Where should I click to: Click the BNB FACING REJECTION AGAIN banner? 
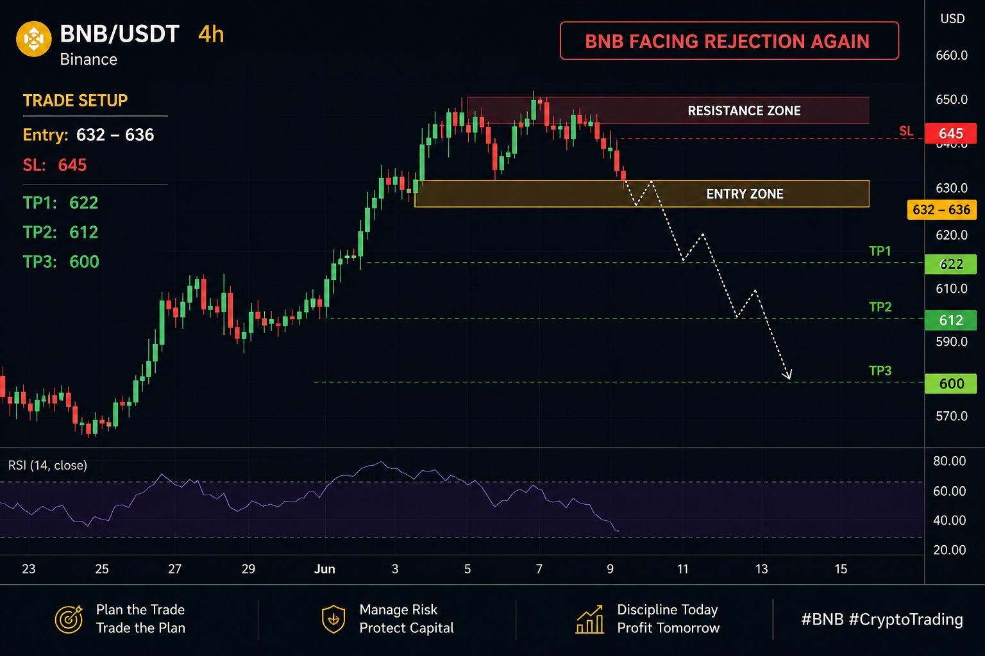point(729,41)
